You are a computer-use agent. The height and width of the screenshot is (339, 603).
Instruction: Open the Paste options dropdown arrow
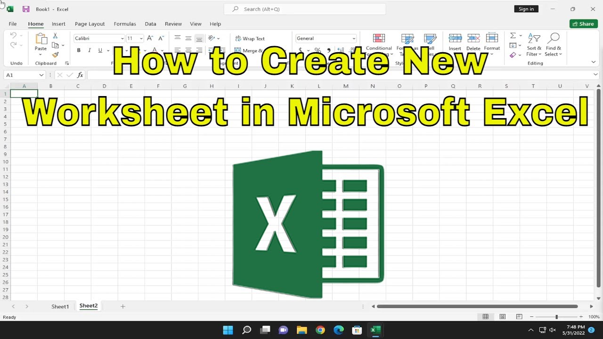click(x=41, y=55)
